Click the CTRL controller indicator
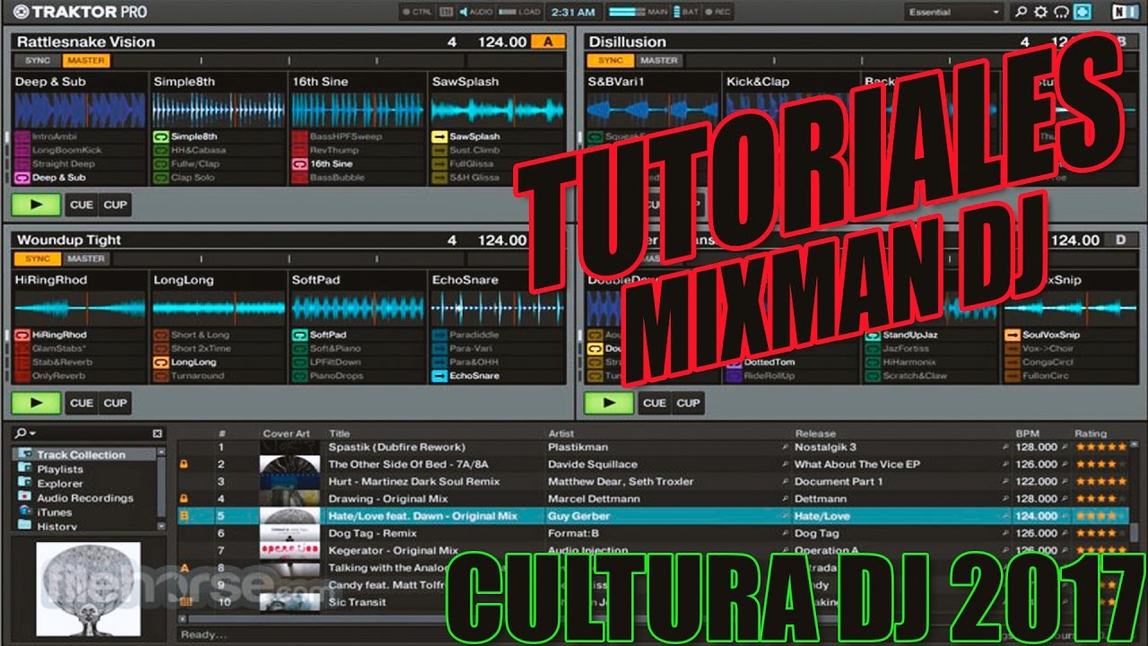1148x646 pixels. pos(417,13)
